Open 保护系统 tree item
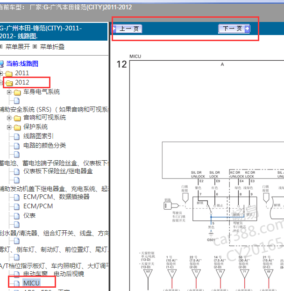The image size is (284, 291). 35,127
